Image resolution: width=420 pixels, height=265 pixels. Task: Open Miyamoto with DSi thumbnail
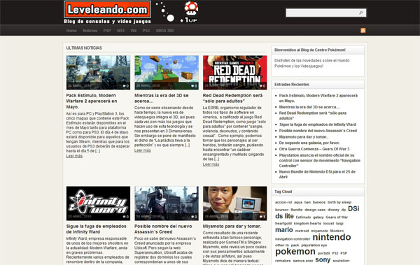[x=235, y=203]
